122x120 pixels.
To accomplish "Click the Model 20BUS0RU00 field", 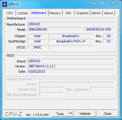I will pos(55,29).
